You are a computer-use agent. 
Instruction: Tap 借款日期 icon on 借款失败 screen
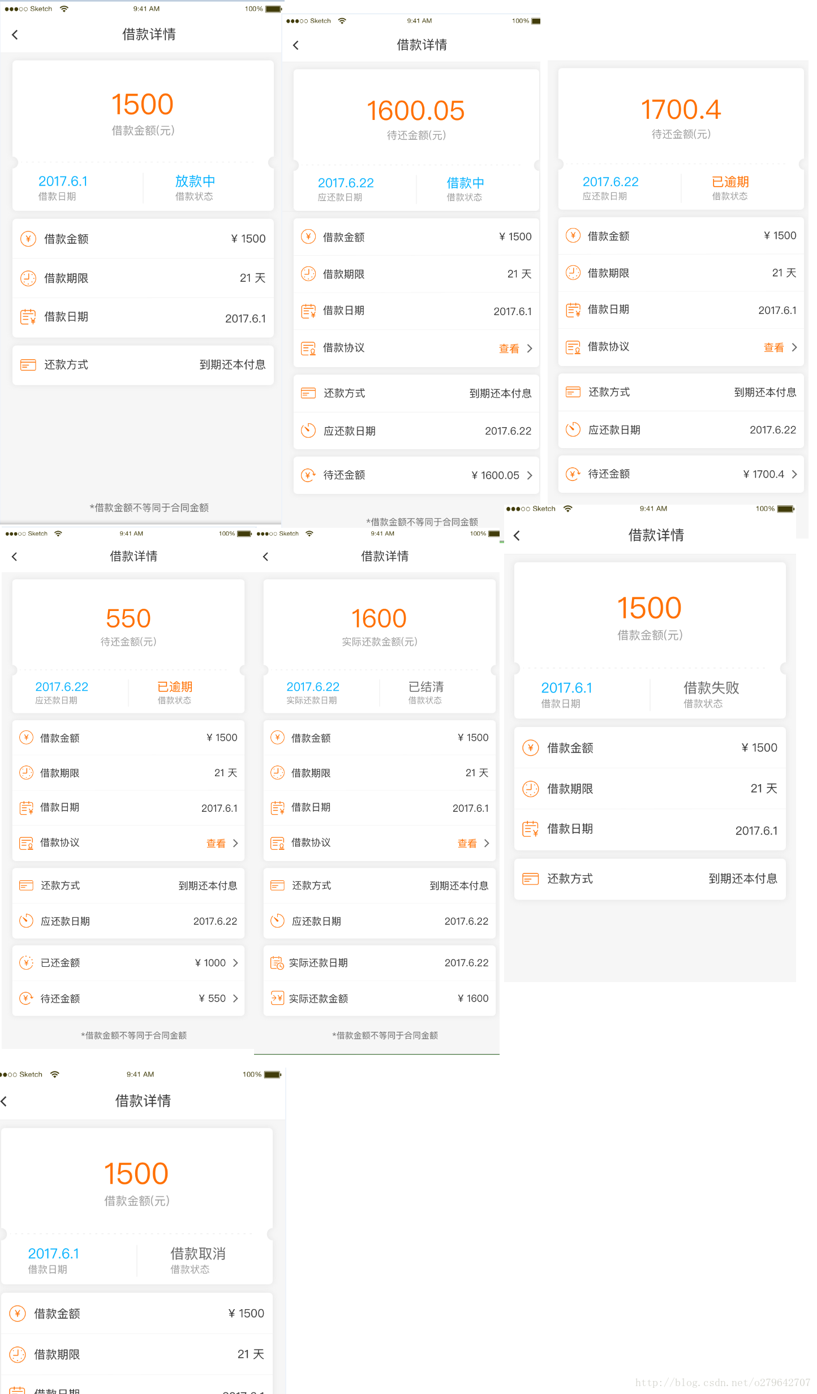click(x=530, y=829)
